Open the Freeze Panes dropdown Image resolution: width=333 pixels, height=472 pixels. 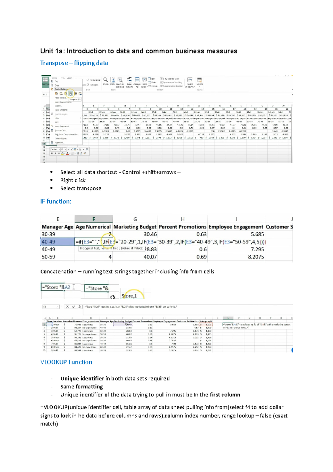144,81
